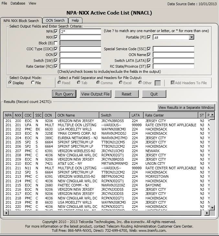Click the horizontal scrollbar right arrow
The width and height of the screenshot is (219, 236).
click(x=207, y=213)
